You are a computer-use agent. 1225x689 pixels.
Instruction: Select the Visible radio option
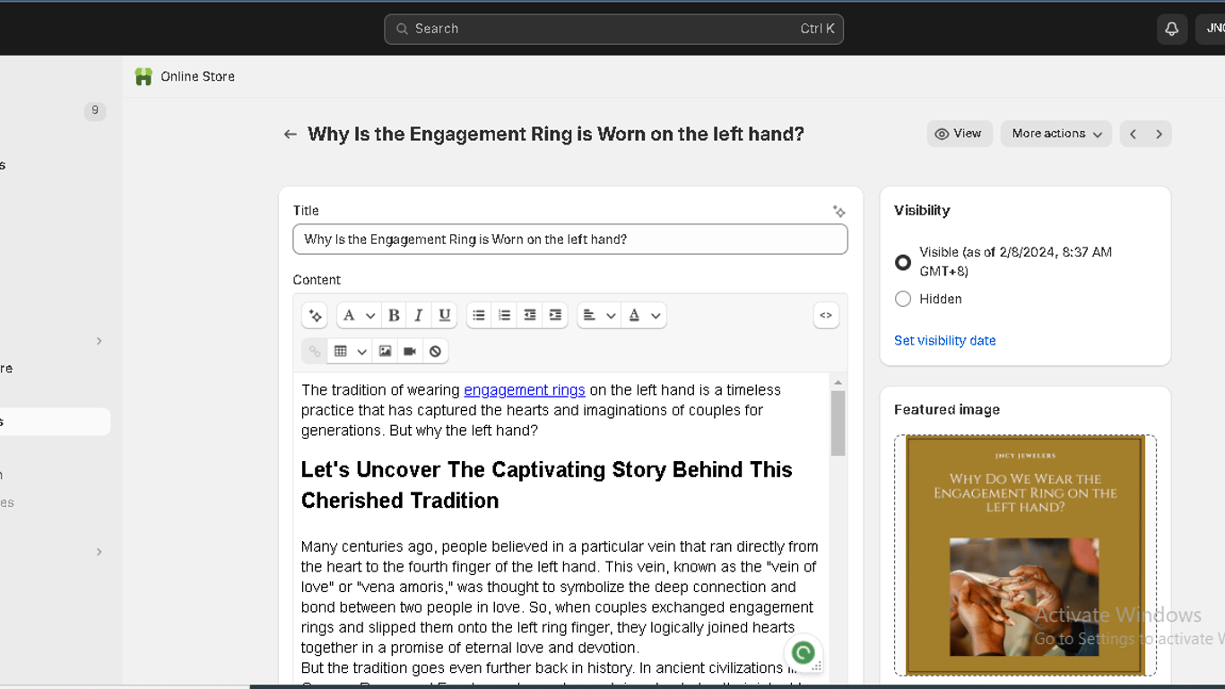(903, 262)
